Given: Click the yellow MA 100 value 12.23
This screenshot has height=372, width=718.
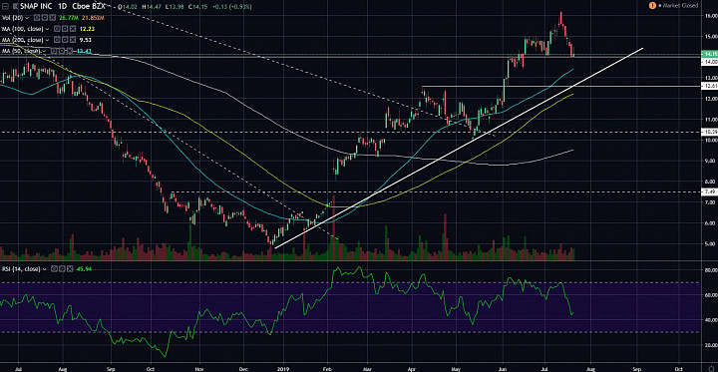Looking at the screenshot, I should (87, 29).
